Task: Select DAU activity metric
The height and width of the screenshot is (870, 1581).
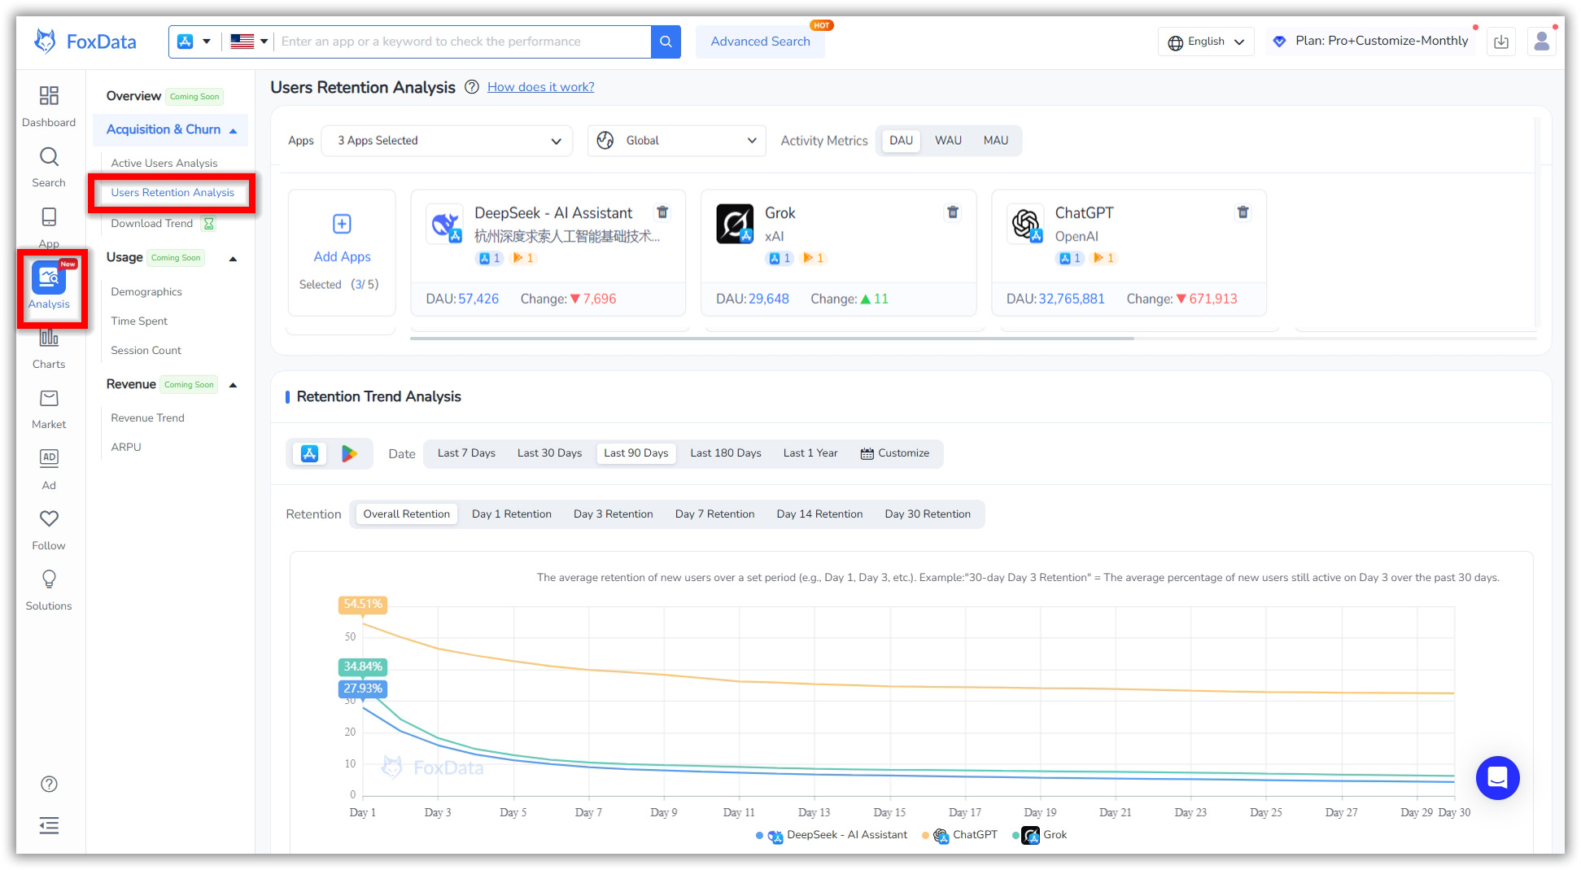Action: click(x=901, y=141)
